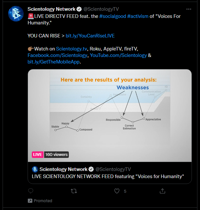Click the LIVE badge on the video

pyautogui.click(x=38, y=155)
